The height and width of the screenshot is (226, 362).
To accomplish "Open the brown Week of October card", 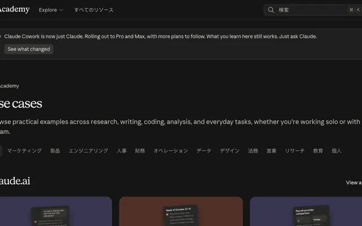I will (x=181, y=211).
